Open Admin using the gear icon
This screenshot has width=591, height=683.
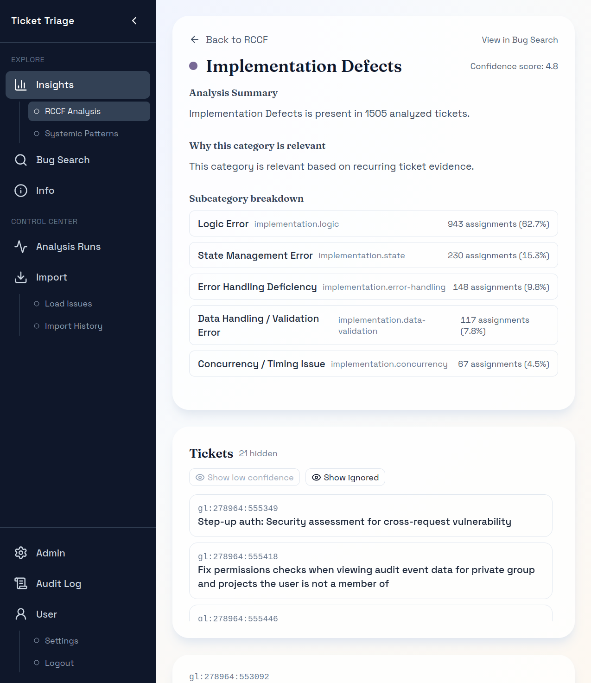pyautogui.click(x=21, y=553)
